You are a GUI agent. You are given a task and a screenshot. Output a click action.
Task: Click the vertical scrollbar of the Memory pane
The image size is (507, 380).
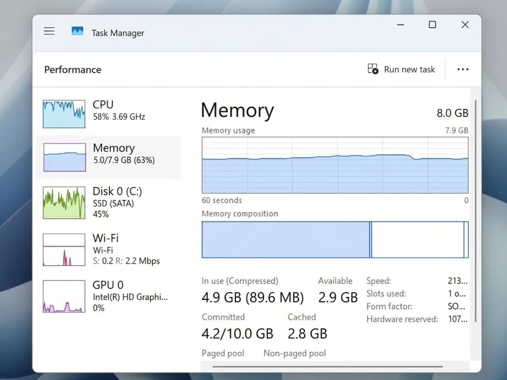coord(475,211)
